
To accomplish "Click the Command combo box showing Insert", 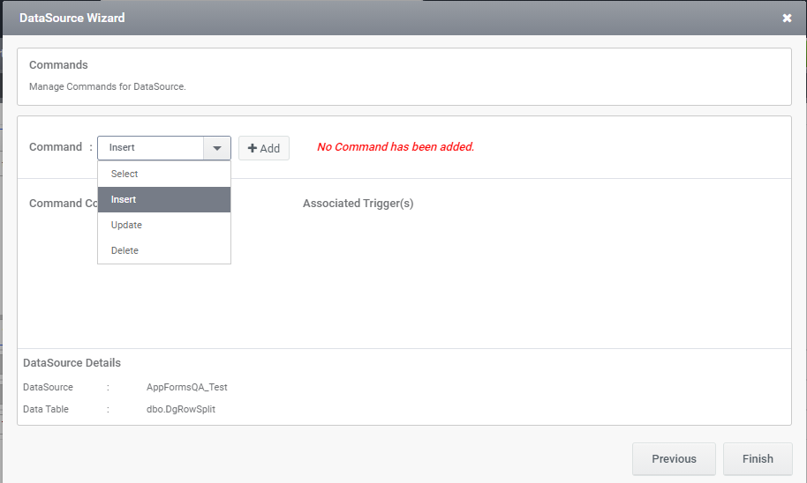I will click(x=164, y=148).
